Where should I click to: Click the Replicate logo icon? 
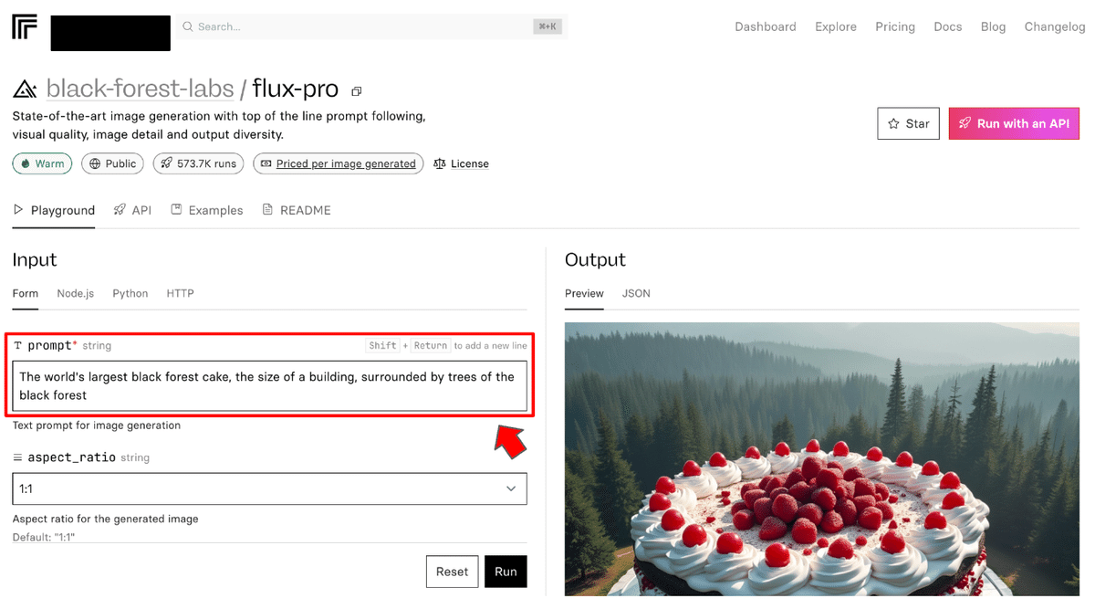pos(25,27)
